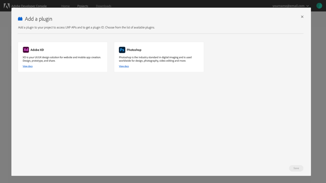Choose the Photoshop plugin title
The height and width of the screenshot is (183, 326).
(134, 50)
